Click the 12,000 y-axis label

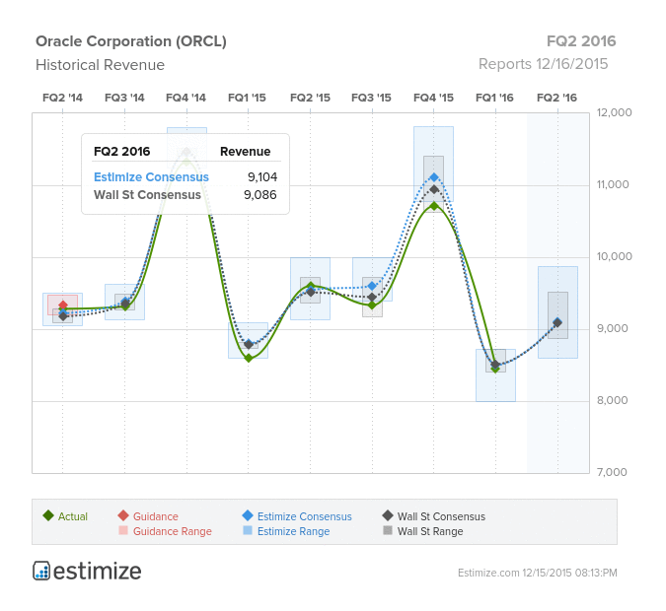[x=614, y=112]
